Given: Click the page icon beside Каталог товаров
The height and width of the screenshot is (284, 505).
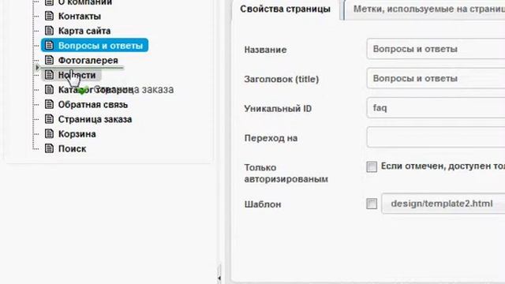Looking at the screenshot, I should [49, 89].
